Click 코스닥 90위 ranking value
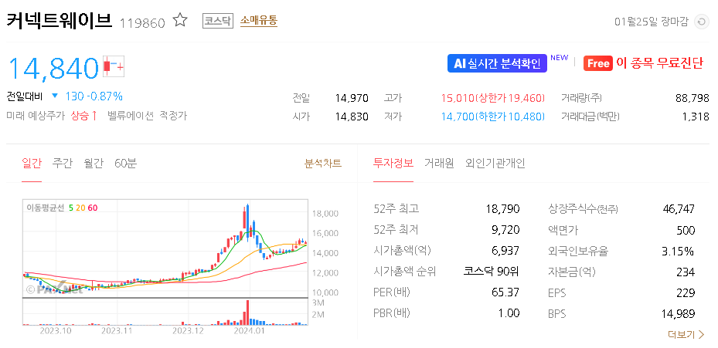Screen dimensions: 718x348 tap(492, 272)
